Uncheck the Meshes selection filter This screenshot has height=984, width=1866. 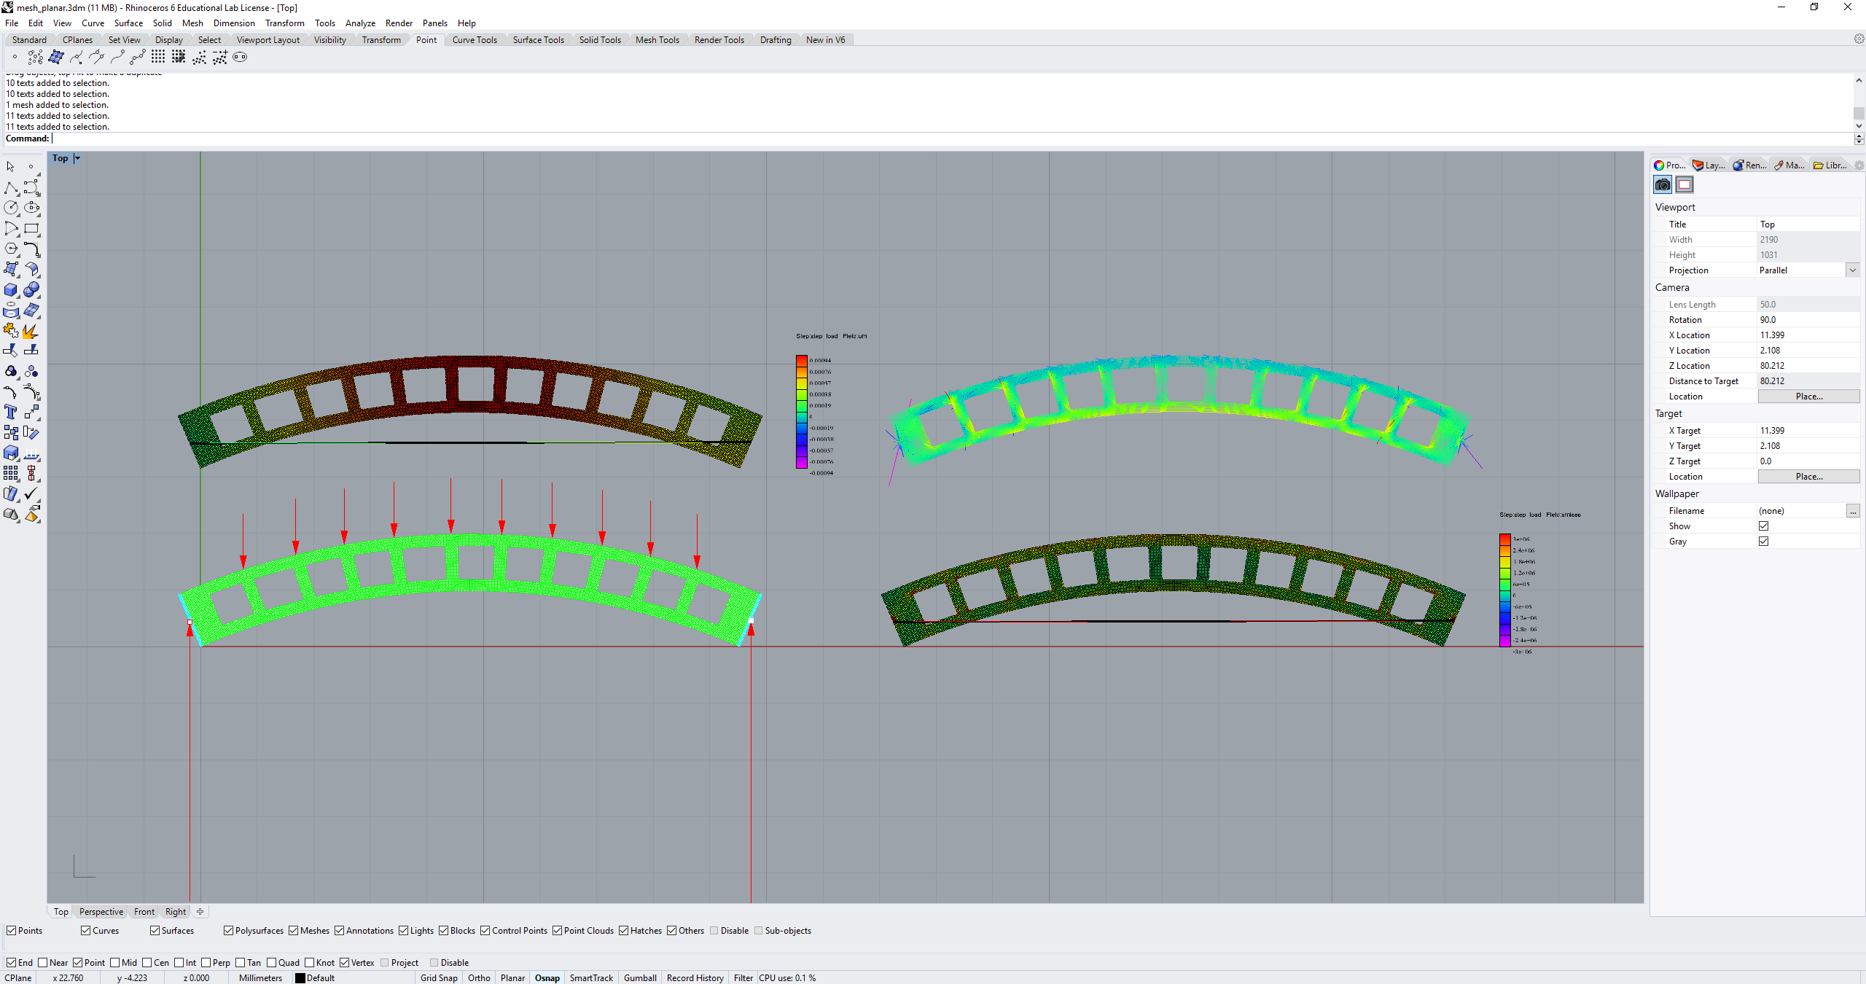tap(294, 930)
